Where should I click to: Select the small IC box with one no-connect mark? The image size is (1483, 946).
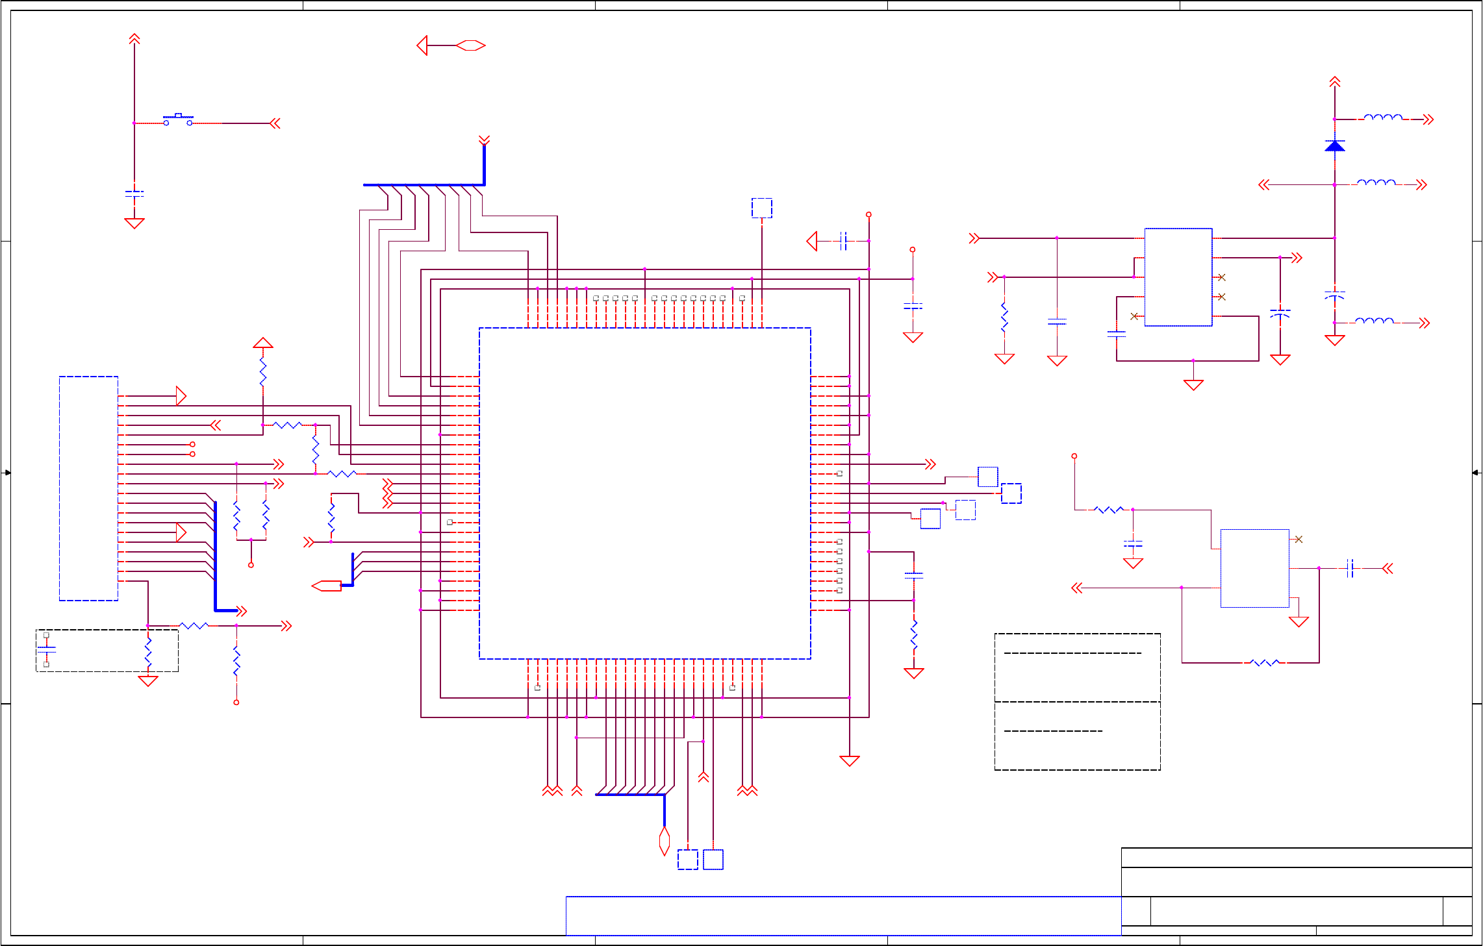(1254, 568)
